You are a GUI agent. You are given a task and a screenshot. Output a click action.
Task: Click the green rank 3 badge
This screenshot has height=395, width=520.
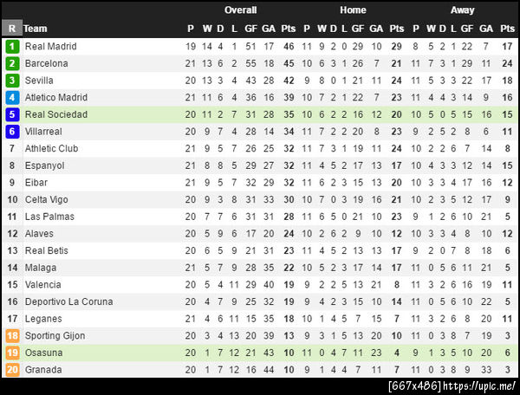[x=12, y=81]
